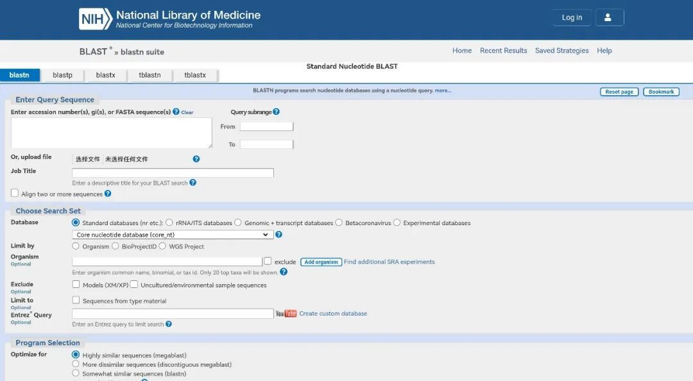693x381 pixels.
Task: Click the Log in button
Action: (x=572, y=17)
